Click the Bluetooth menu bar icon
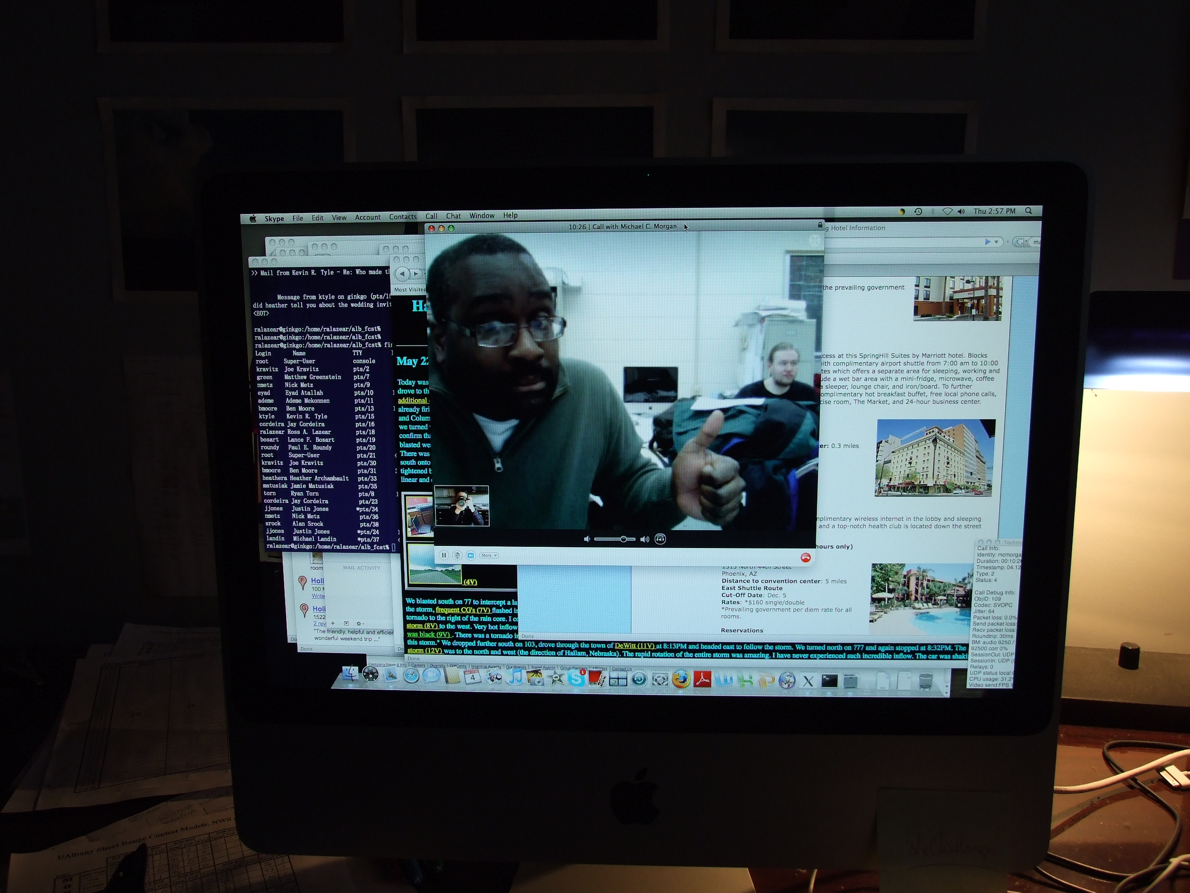The height and width of the screenshot is (893, 1190). point(933,212)
